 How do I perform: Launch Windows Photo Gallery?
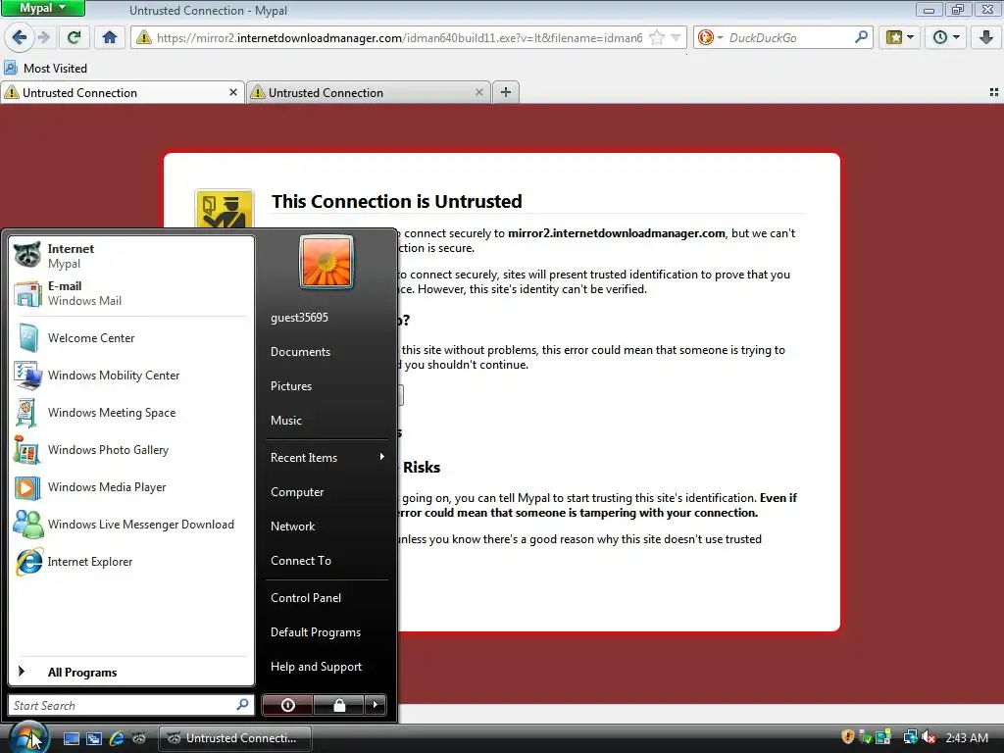point(131,449)
